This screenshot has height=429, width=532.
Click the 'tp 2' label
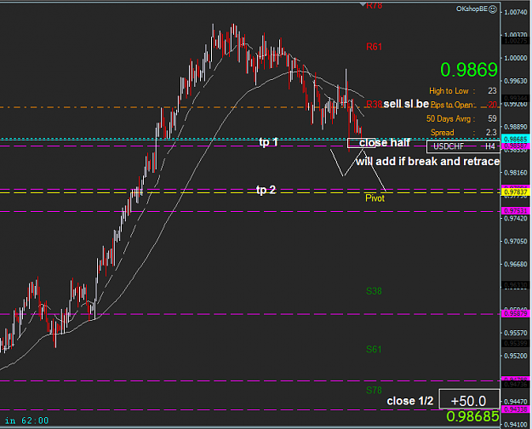(x=266, y=190)
